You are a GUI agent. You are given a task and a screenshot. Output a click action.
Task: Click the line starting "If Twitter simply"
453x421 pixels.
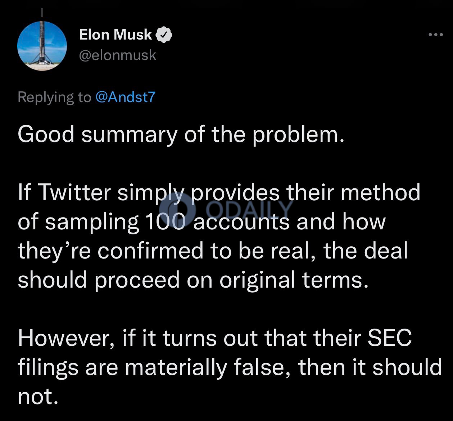(x=219, y=192)
